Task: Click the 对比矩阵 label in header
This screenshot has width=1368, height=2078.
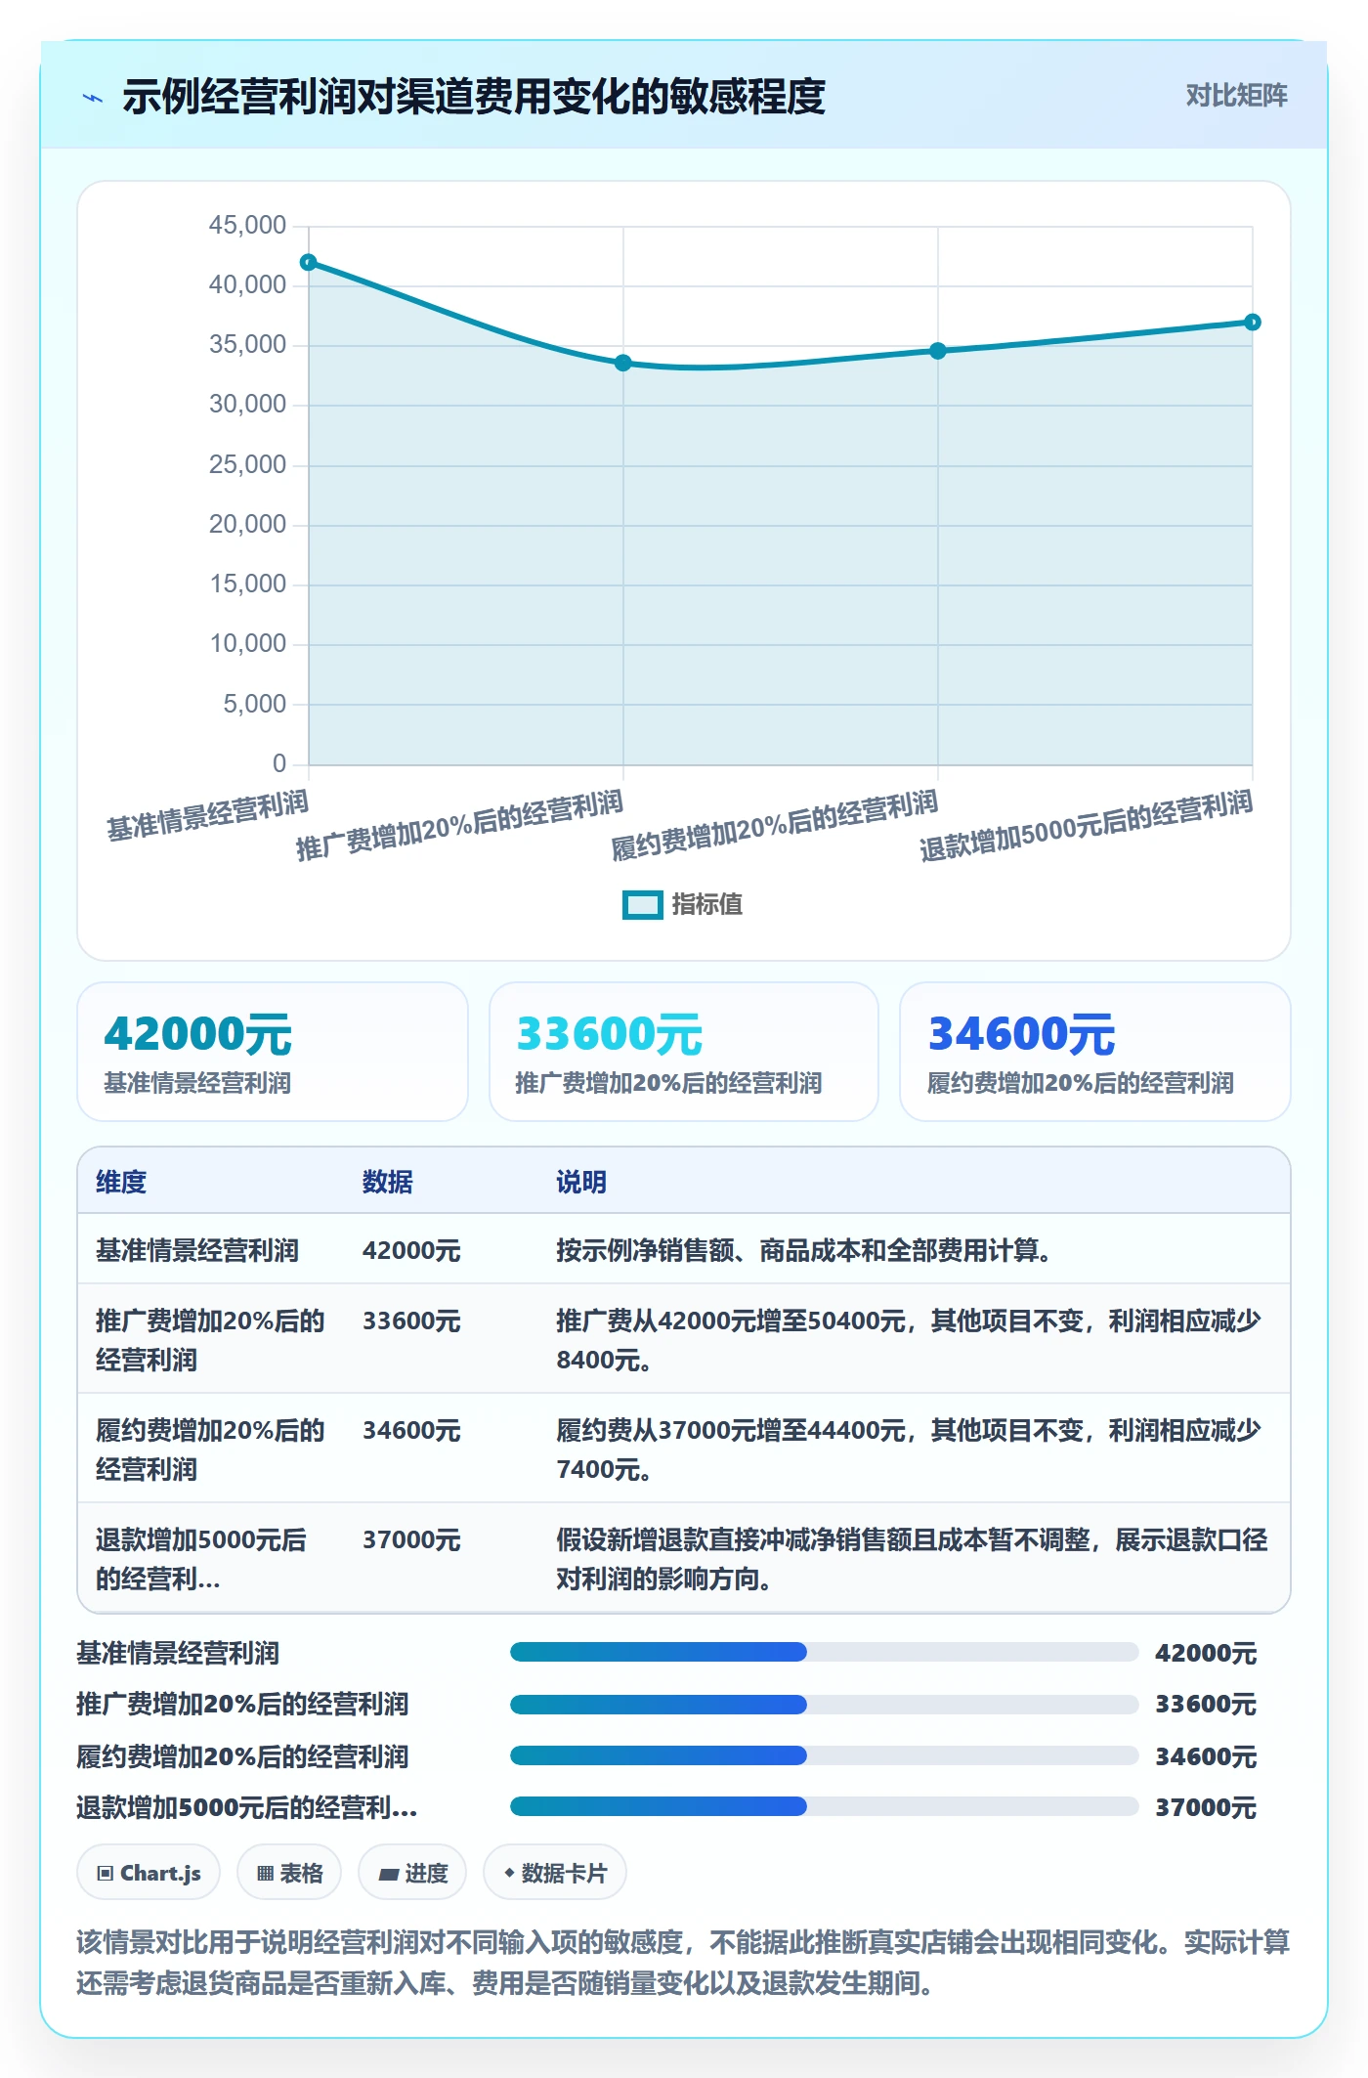Action: [1236, 95]
